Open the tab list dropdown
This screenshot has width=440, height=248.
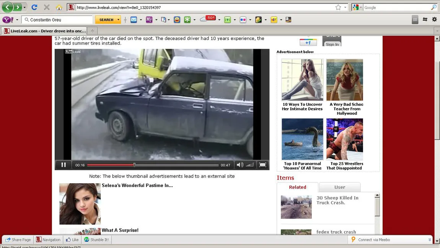click(x=437, y=31)
